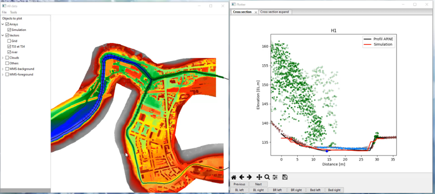
Task: Expand the WMS-background tree node
Action: (x=3, y=69)
